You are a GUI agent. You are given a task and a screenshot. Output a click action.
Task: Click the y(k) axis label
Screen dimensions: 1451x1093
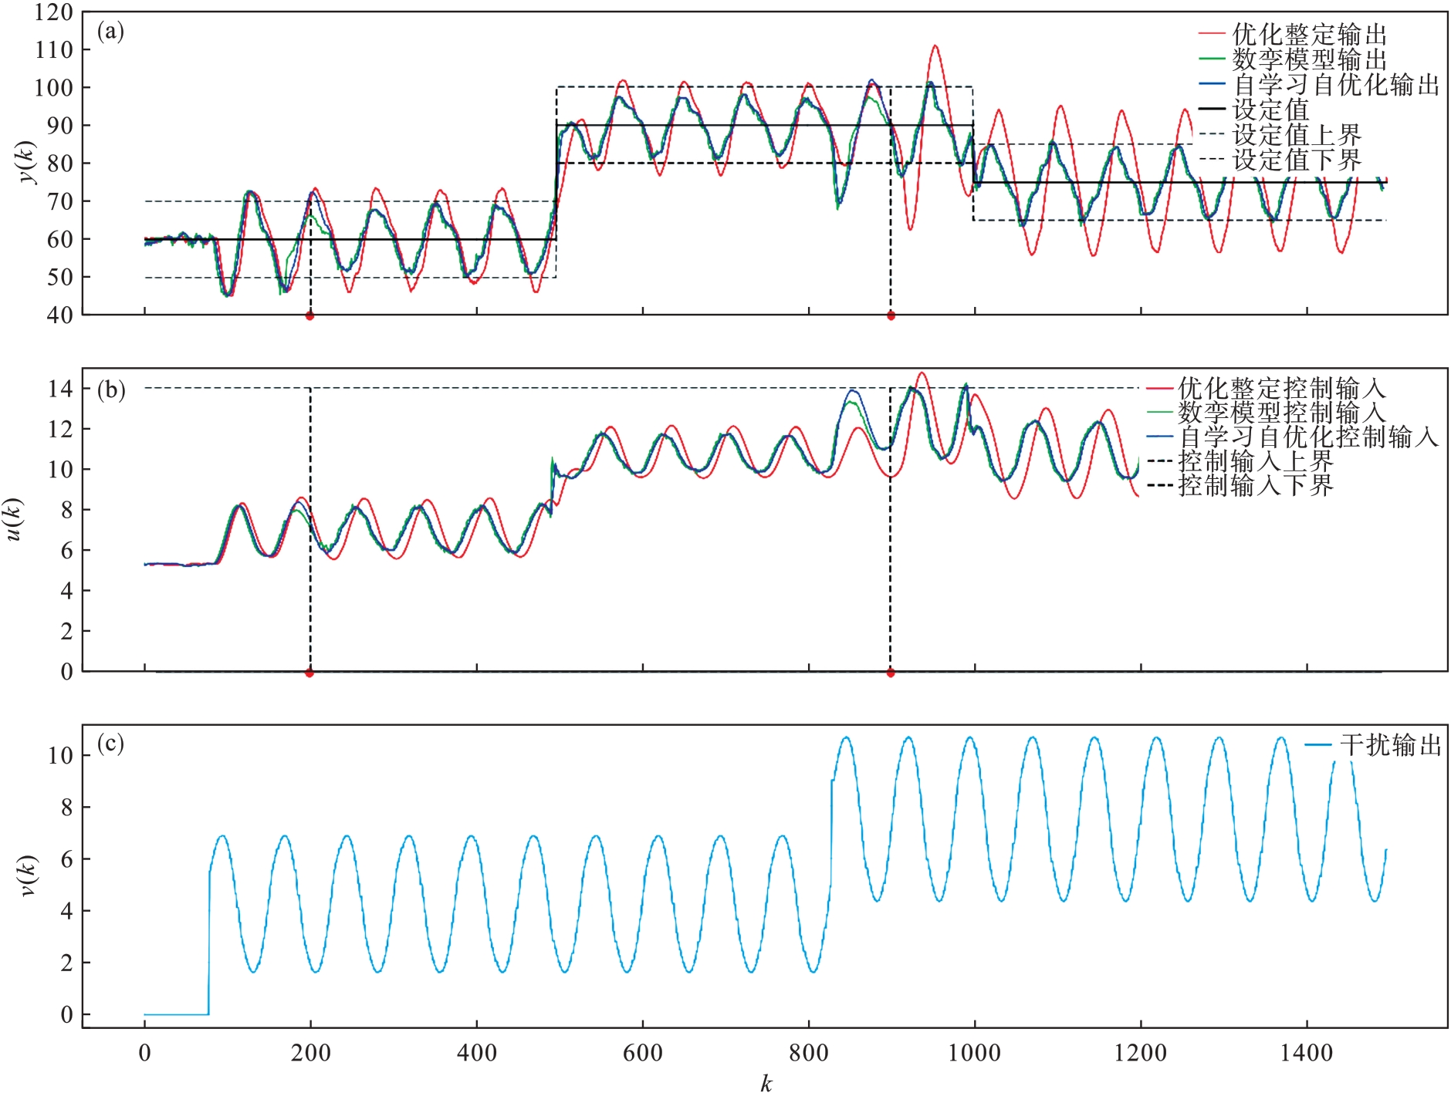28,163
